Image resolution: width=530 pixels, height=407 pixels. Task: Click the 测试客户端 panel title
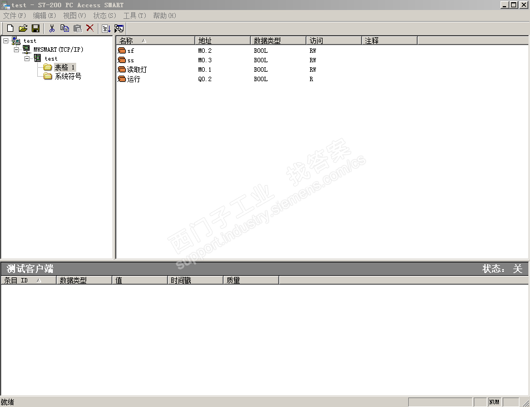point(30,269)
